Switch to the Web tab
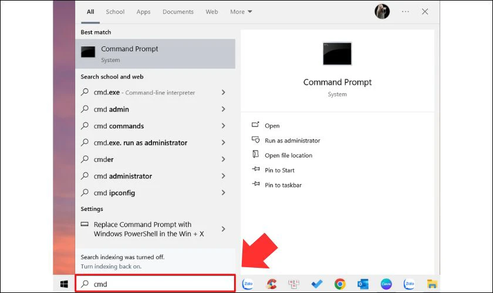 212,12
